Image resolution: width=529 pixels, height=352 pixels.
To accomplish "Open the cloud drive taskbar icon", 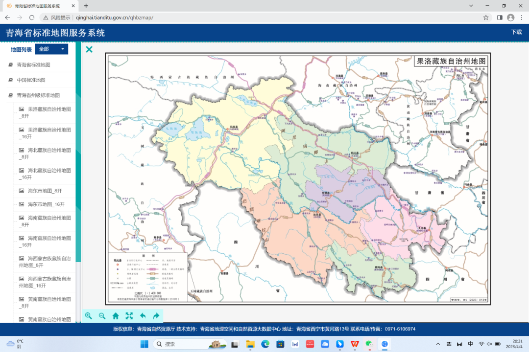I will click(325, 344).
